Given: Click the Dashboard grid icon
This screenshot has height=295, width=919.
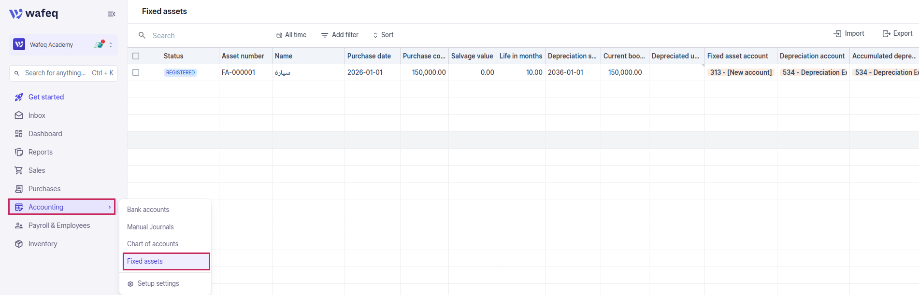Looking at the screenshot, I should click(19, 134).
